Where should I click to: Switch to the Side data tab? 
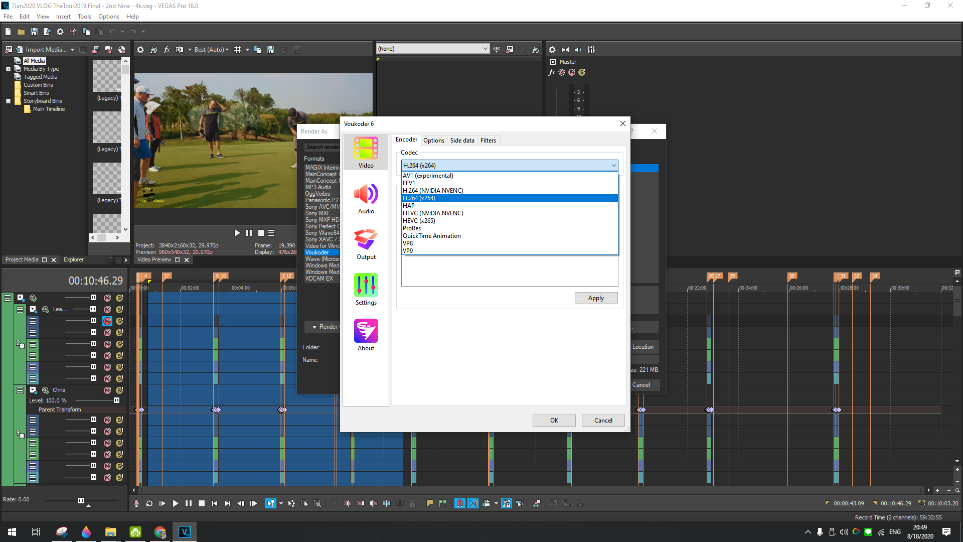(462, 141)
